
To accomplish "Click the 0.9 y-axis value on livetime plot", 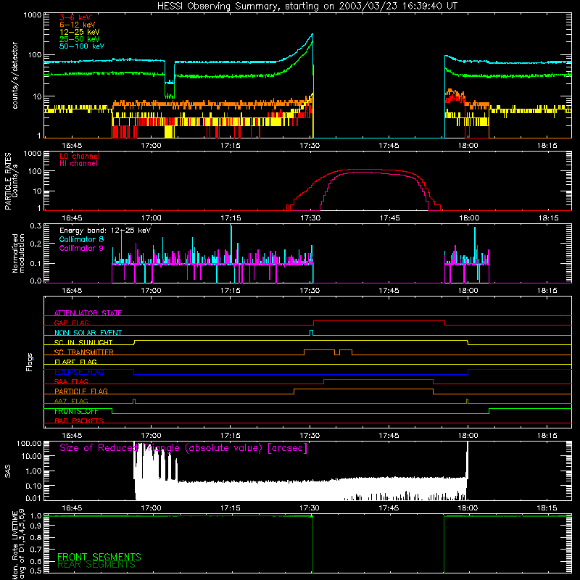I will (x=36, y=526).
